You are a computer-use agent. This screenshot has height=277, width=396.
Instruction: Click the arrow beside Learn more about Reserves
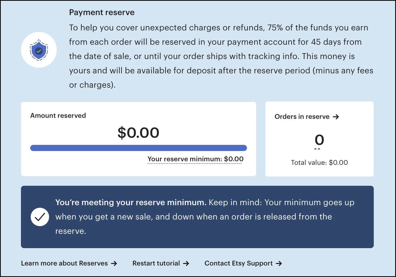point(114,263)
